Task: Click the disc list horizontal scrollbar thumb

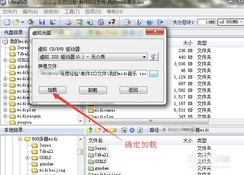Action: coord(150,121)
